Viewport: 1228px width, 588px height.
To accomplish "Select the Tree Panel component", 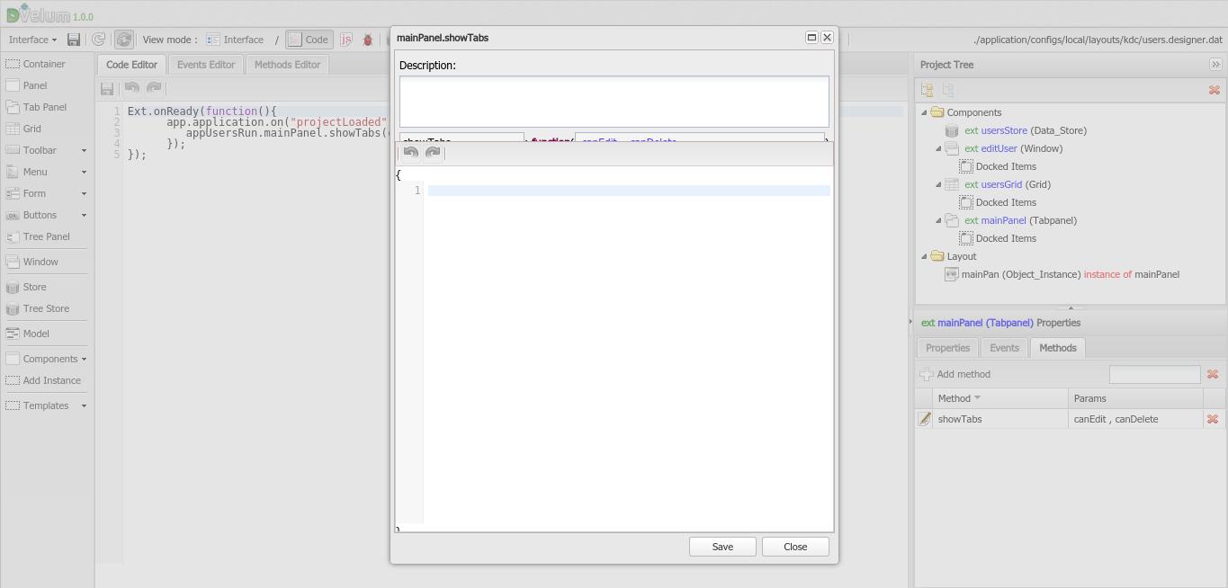I will click(46, 236).
